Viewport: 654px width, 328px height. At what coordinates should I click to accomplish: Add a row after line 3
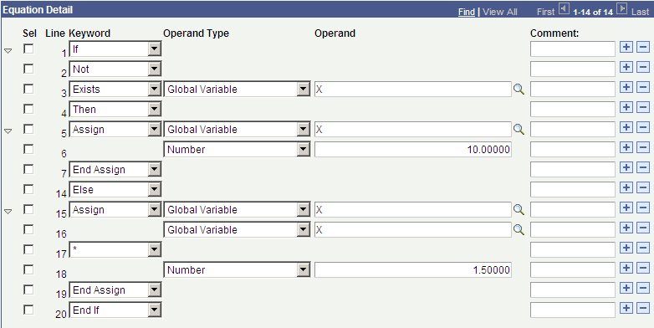626,87
